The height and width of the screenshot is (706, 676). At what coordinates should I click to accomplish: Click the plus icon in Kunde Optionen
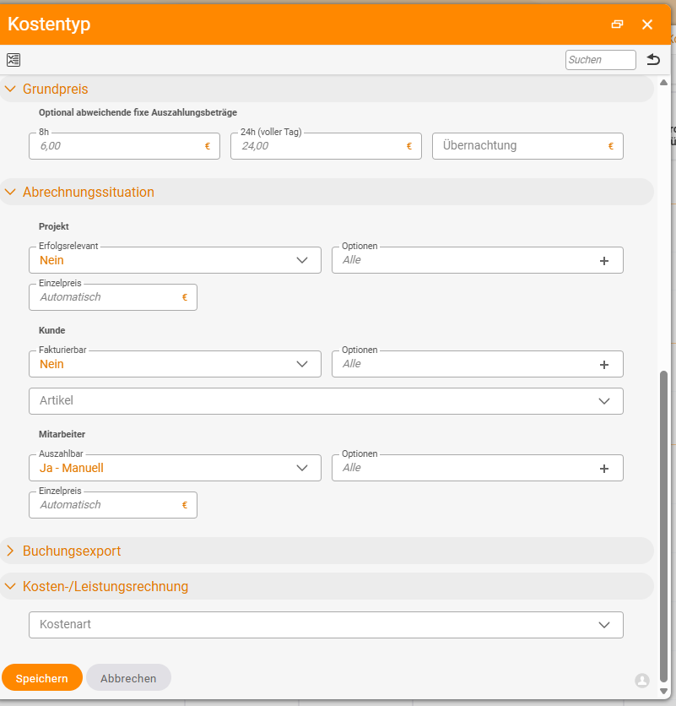(x=604, y=365)
